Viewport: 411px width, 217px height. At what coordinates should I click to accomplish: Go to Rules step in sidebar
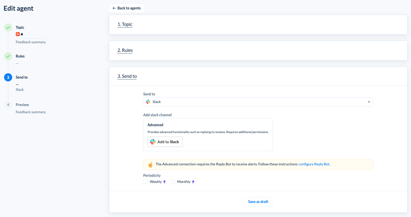pos(20,56)
